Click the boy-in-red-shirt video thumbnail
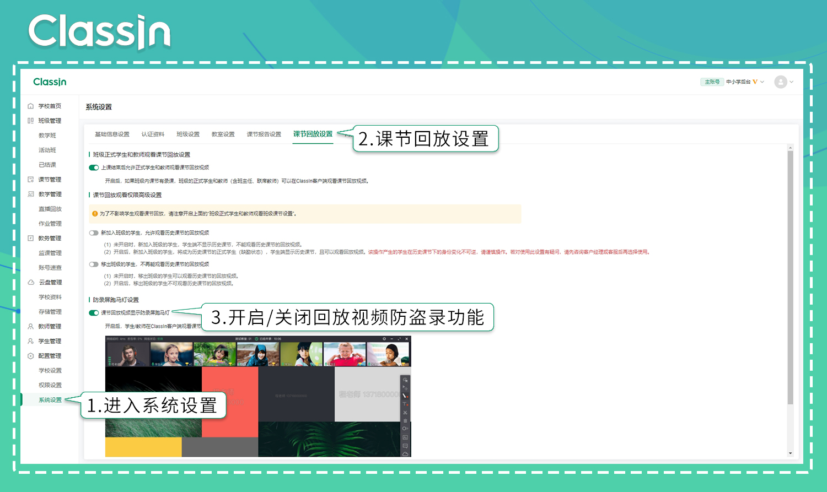This screenshot has width=827, height=492. (345, 354)
